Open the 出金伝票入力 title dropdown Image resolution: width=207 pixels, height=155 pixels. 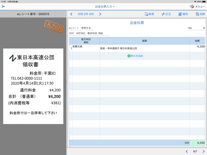[105, 6]
